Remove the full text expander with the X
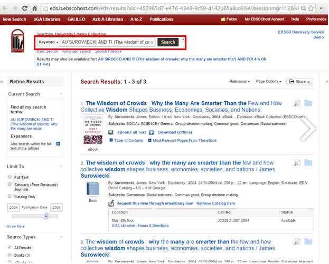Screen dimensions: 329x264 coord(58,144)
